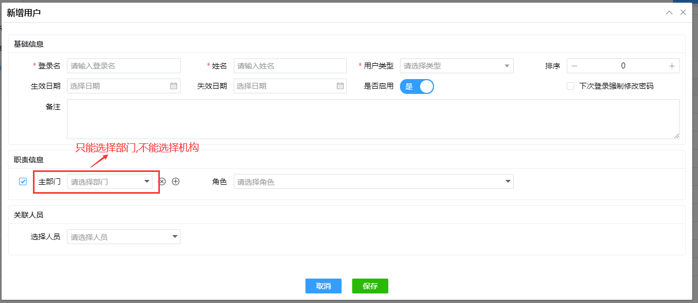The height and width of the screenshot is (303, 698).
Task: Click the 排序 number value field
Action: coord(623,66)
